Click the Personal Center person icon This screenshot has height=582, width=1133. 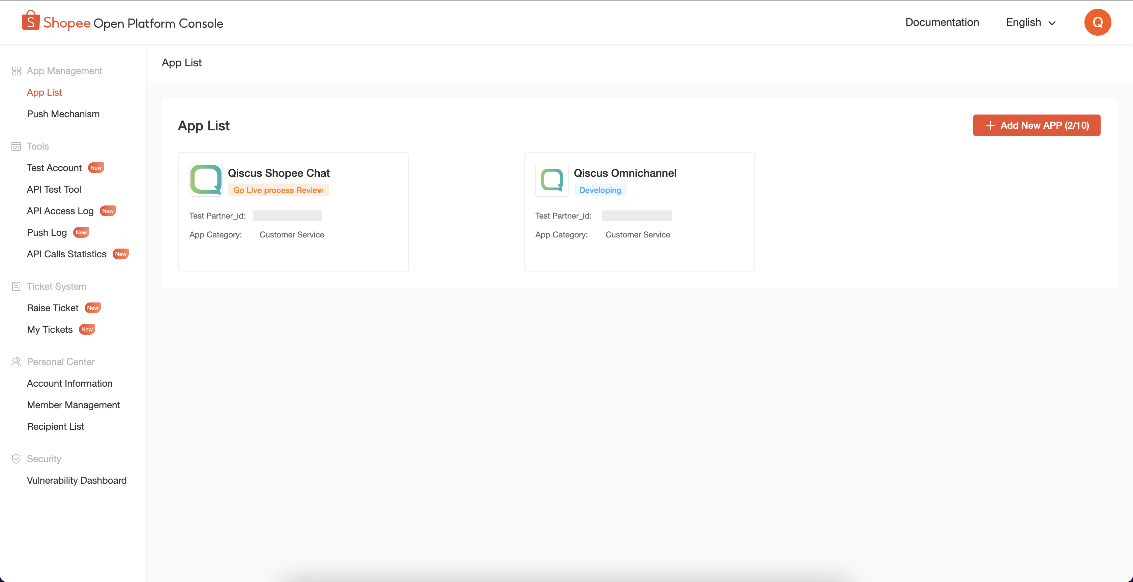point(16,362)
